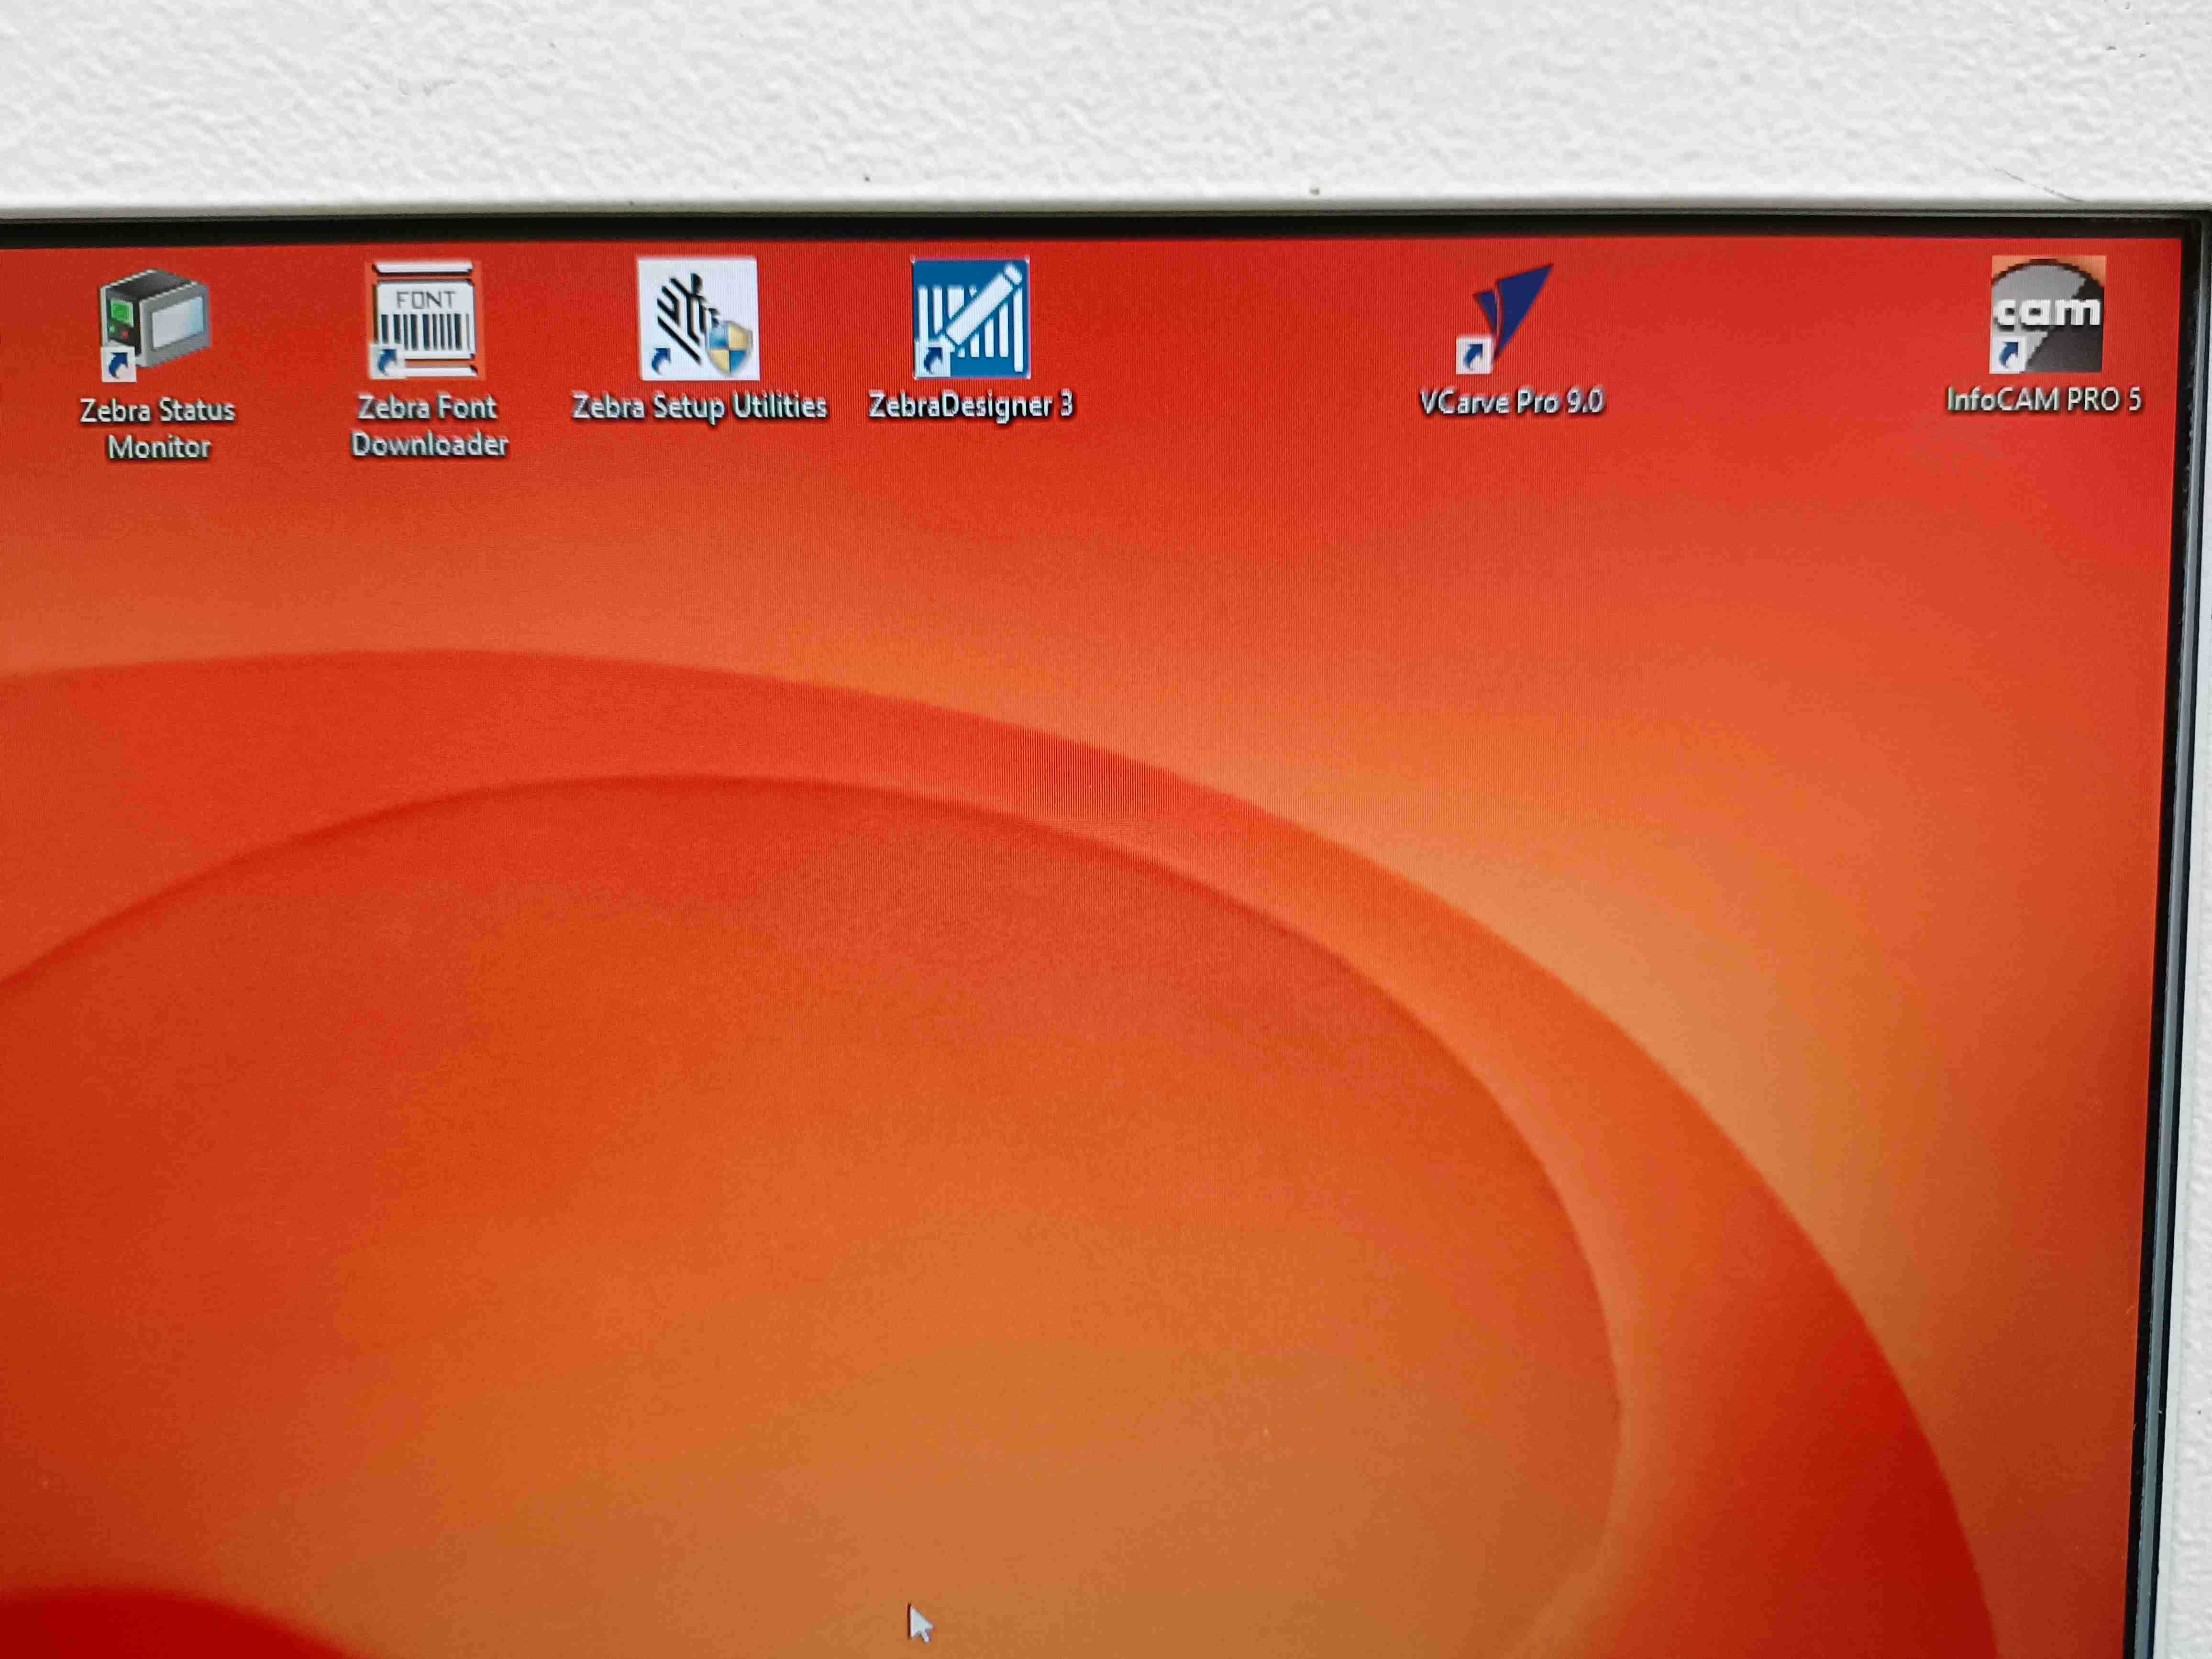Click the VCarve Pro 9.0 shortcut icon
The height and width of the screenshot is (1659, 2212).
click(1505, 318)
